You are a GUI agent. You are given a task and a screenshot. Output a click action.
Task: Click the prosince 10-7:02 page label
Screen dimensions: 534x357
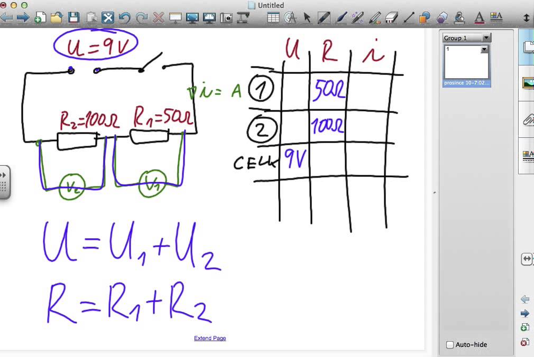point(466,83)
